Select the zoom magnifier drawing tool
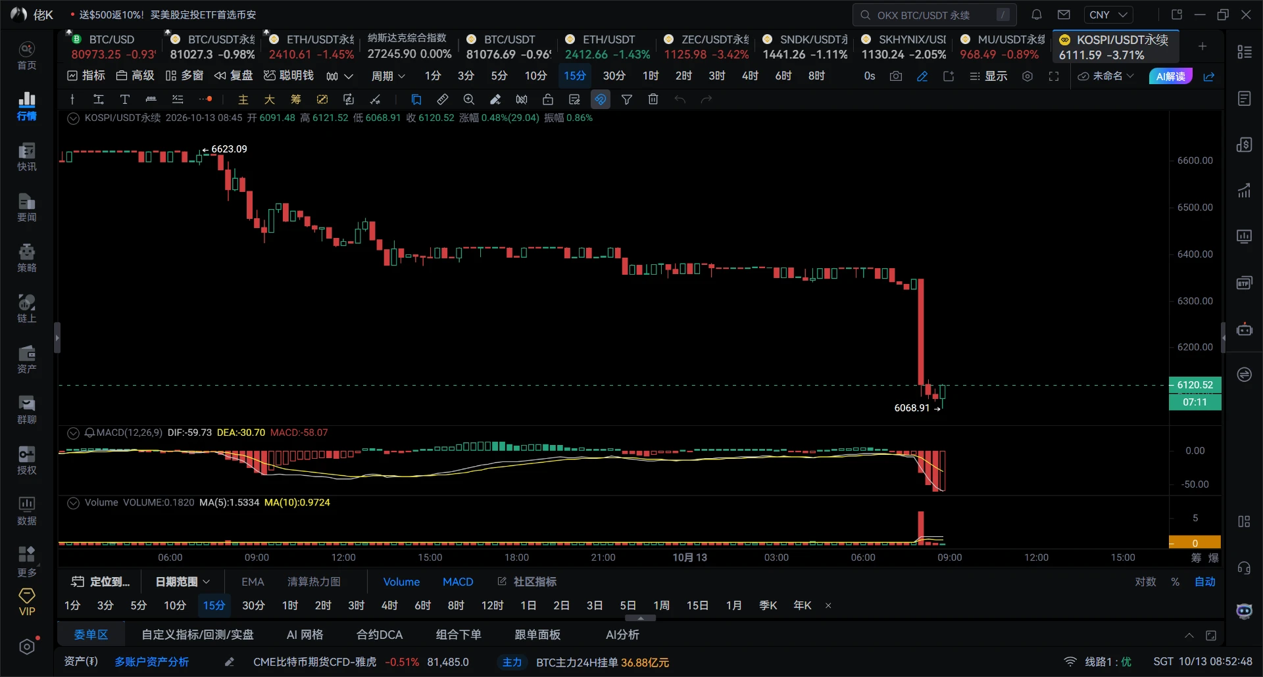The width and height of the screenshot is (1263, 677). click(469, 99)
